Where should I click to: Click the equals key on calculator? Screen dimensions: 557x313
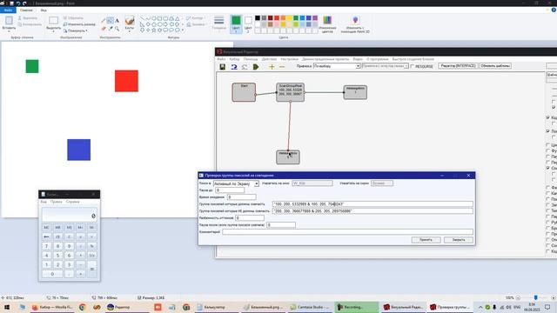click(x=91, y=269)
